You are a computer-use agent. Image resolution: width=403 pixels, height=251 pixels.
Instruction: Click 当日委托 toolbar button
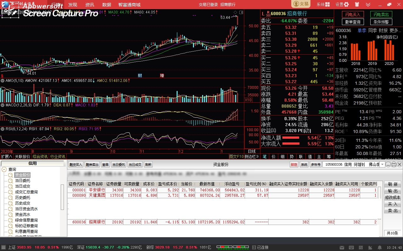[119, 164]
